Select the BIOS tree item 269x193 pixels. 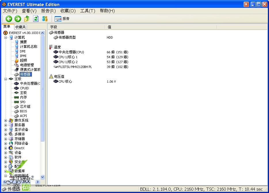23,111
